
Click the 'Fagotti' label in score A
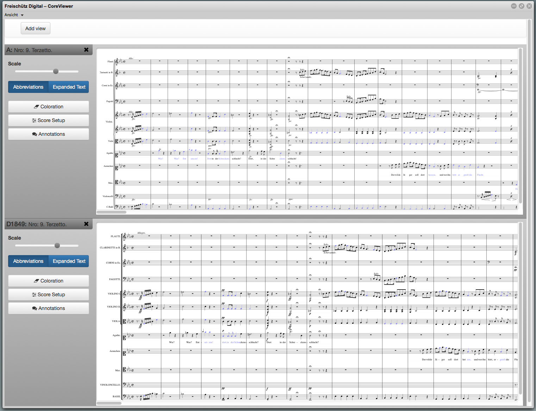pos(110,101)
